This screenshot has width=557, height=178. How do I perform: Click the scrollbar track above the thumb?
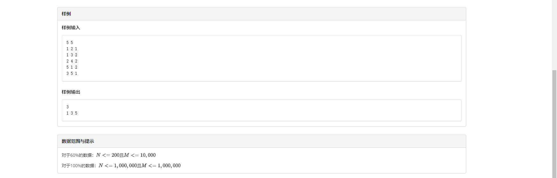[554, 34]
